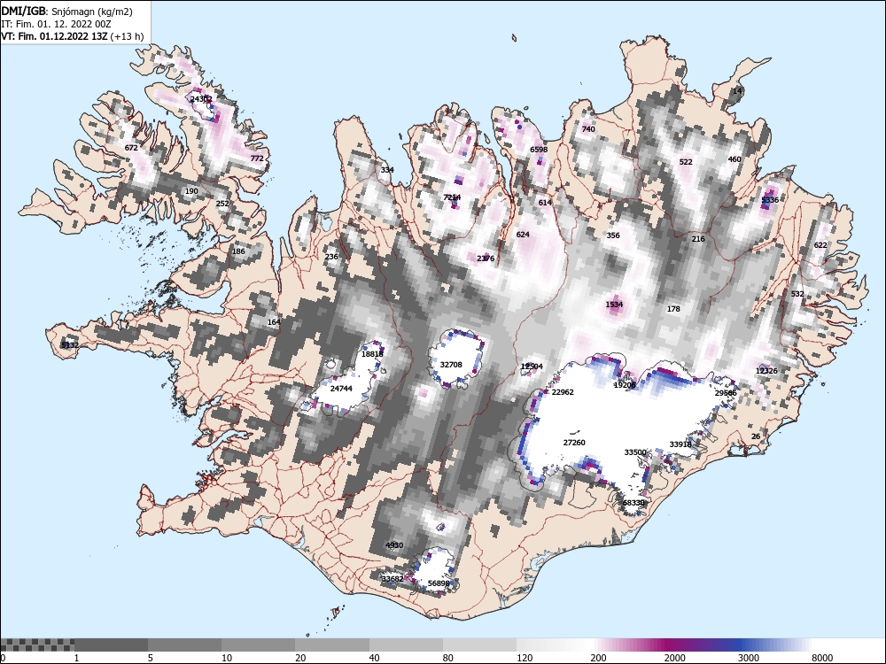
Task: Select the 622 value in the east
Action: (x=820, y=244)
